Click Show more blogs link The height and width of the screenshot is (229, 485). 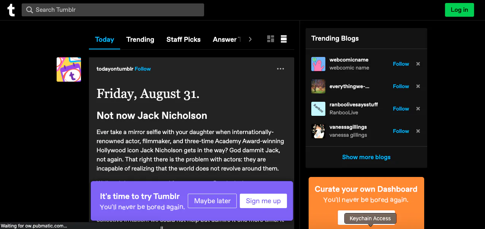click(366, 157)
